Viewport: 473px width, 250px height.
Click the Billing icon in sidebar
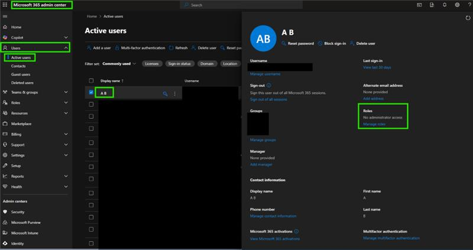(x=5, y=134)
